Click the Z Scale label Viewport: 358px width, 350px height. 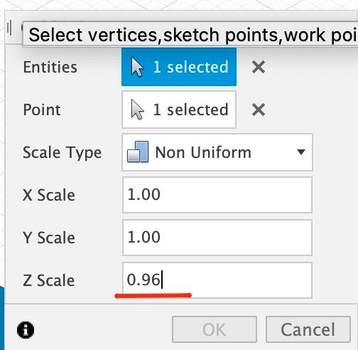point(49,280)
